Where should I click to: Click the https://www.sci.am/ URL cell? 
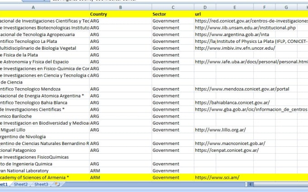(217, 177)
